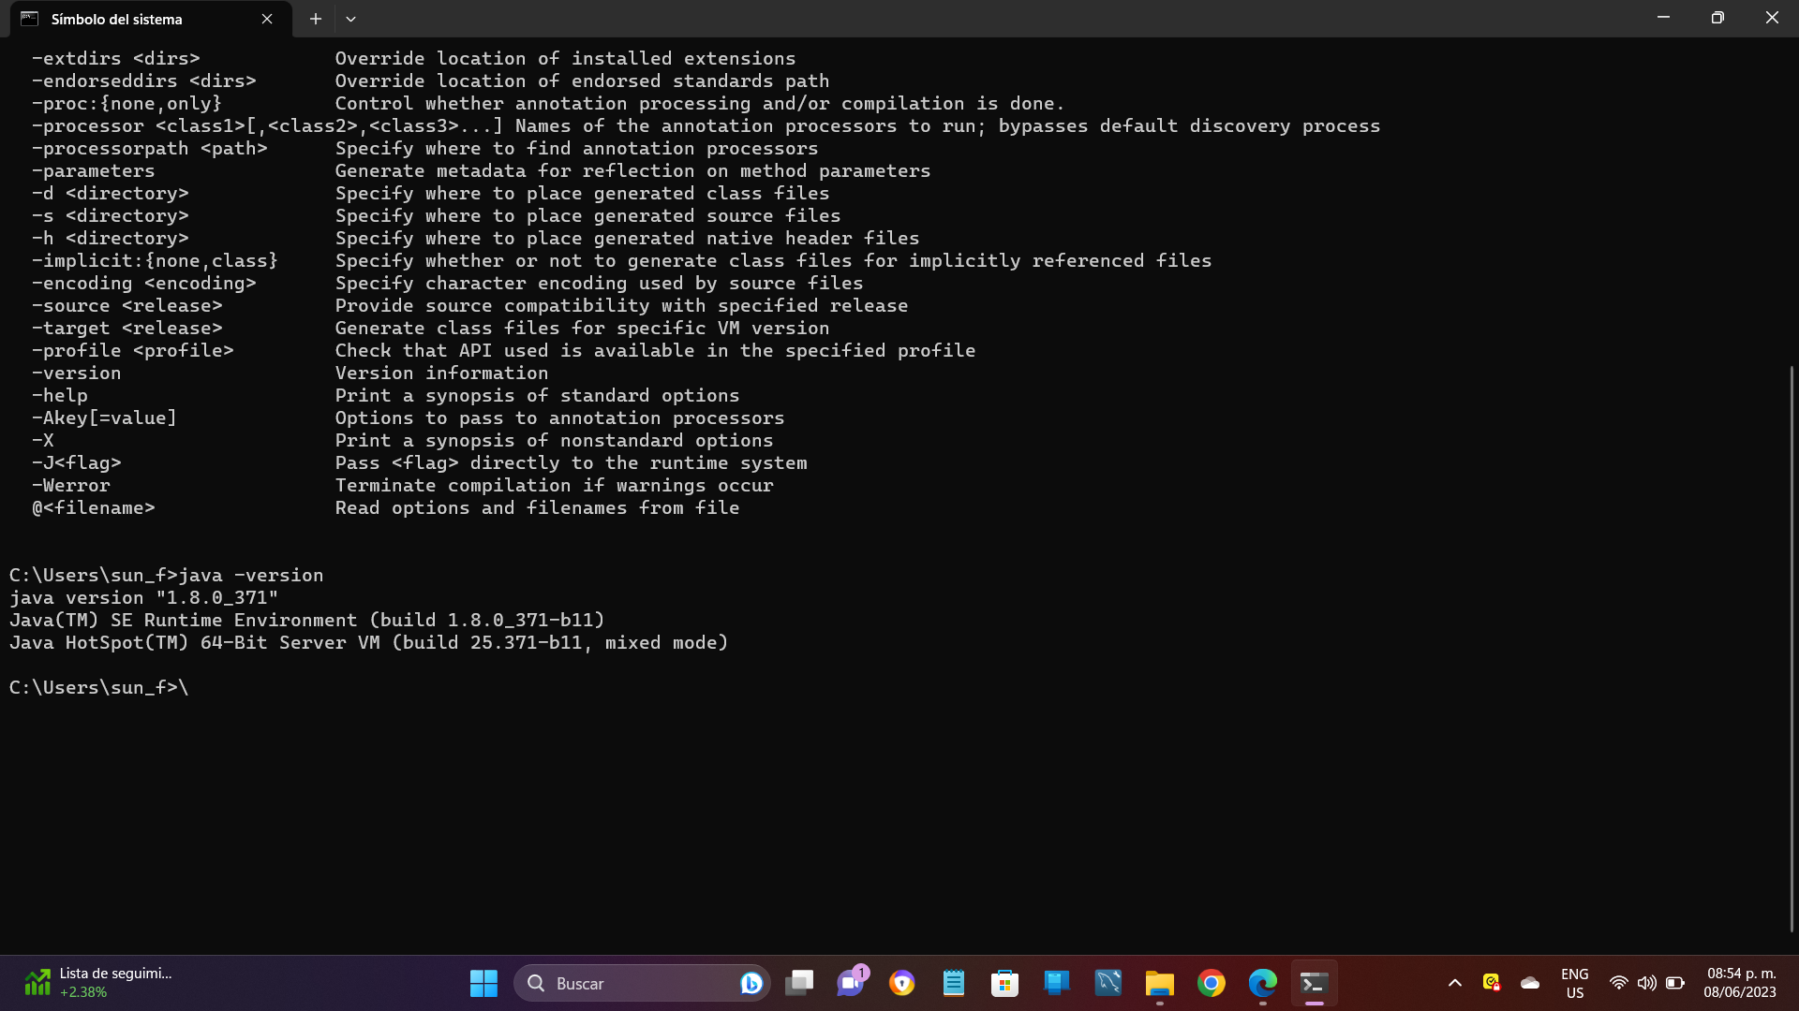Click the '-Werror' option text

71,485
